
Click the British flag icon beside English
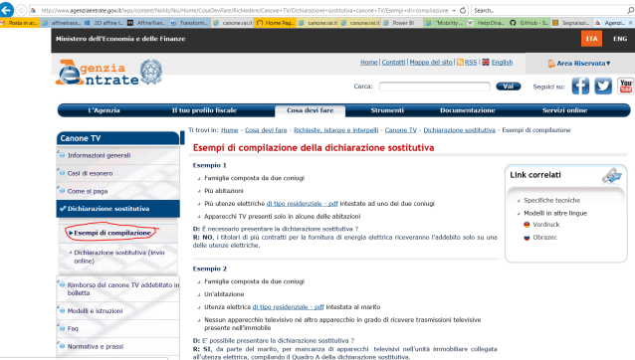pyautogui.click(x=486, y=62)
